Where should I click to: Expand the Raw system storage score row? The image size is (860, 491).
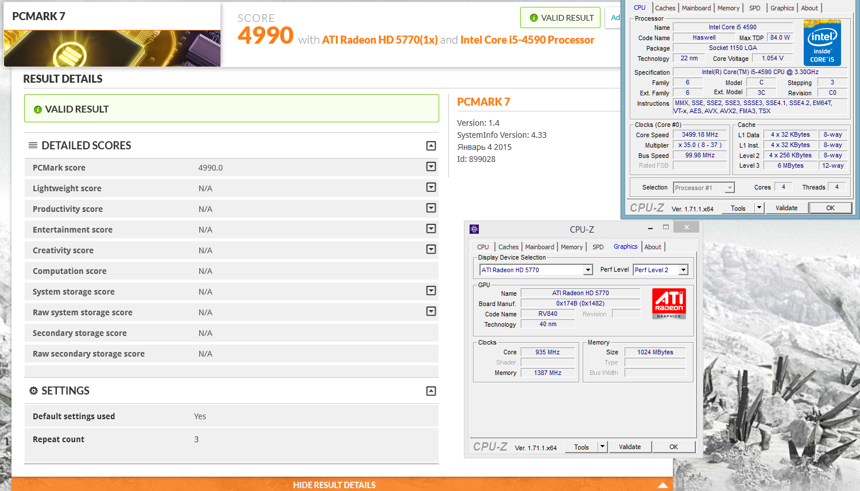[x=431, y=311]
